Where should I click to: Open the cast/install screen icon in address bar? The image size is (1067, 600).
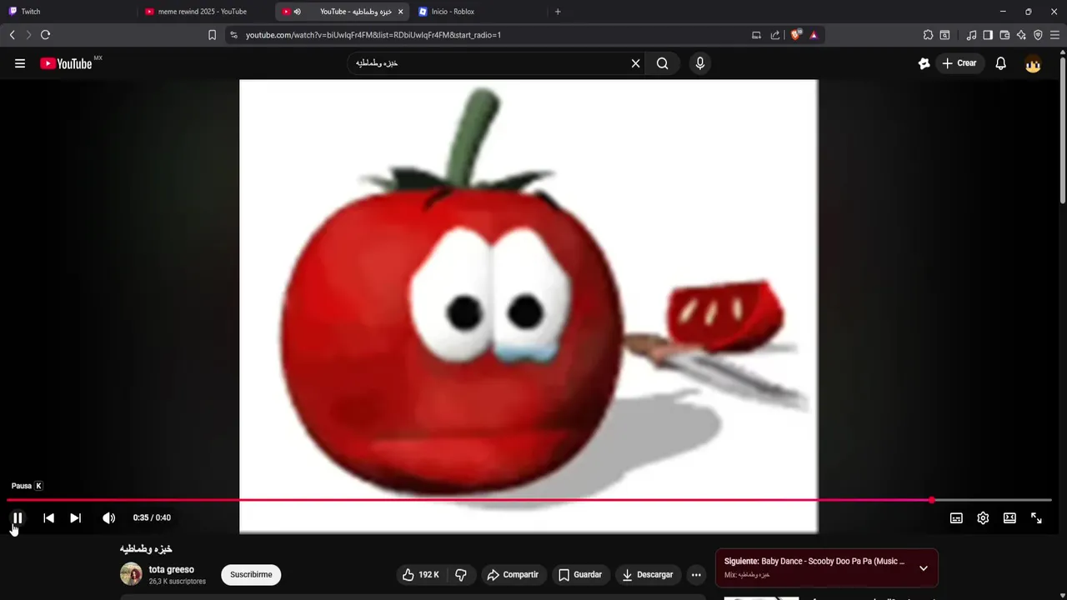click(x=756, y=35)
